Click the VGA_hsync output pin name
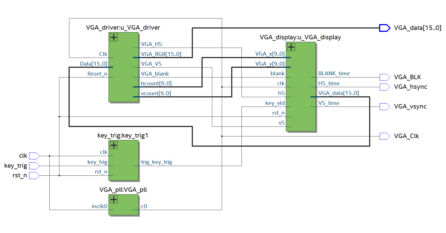Screen dimensions: 446x233 pyautogui.click(x=410, y=87)
